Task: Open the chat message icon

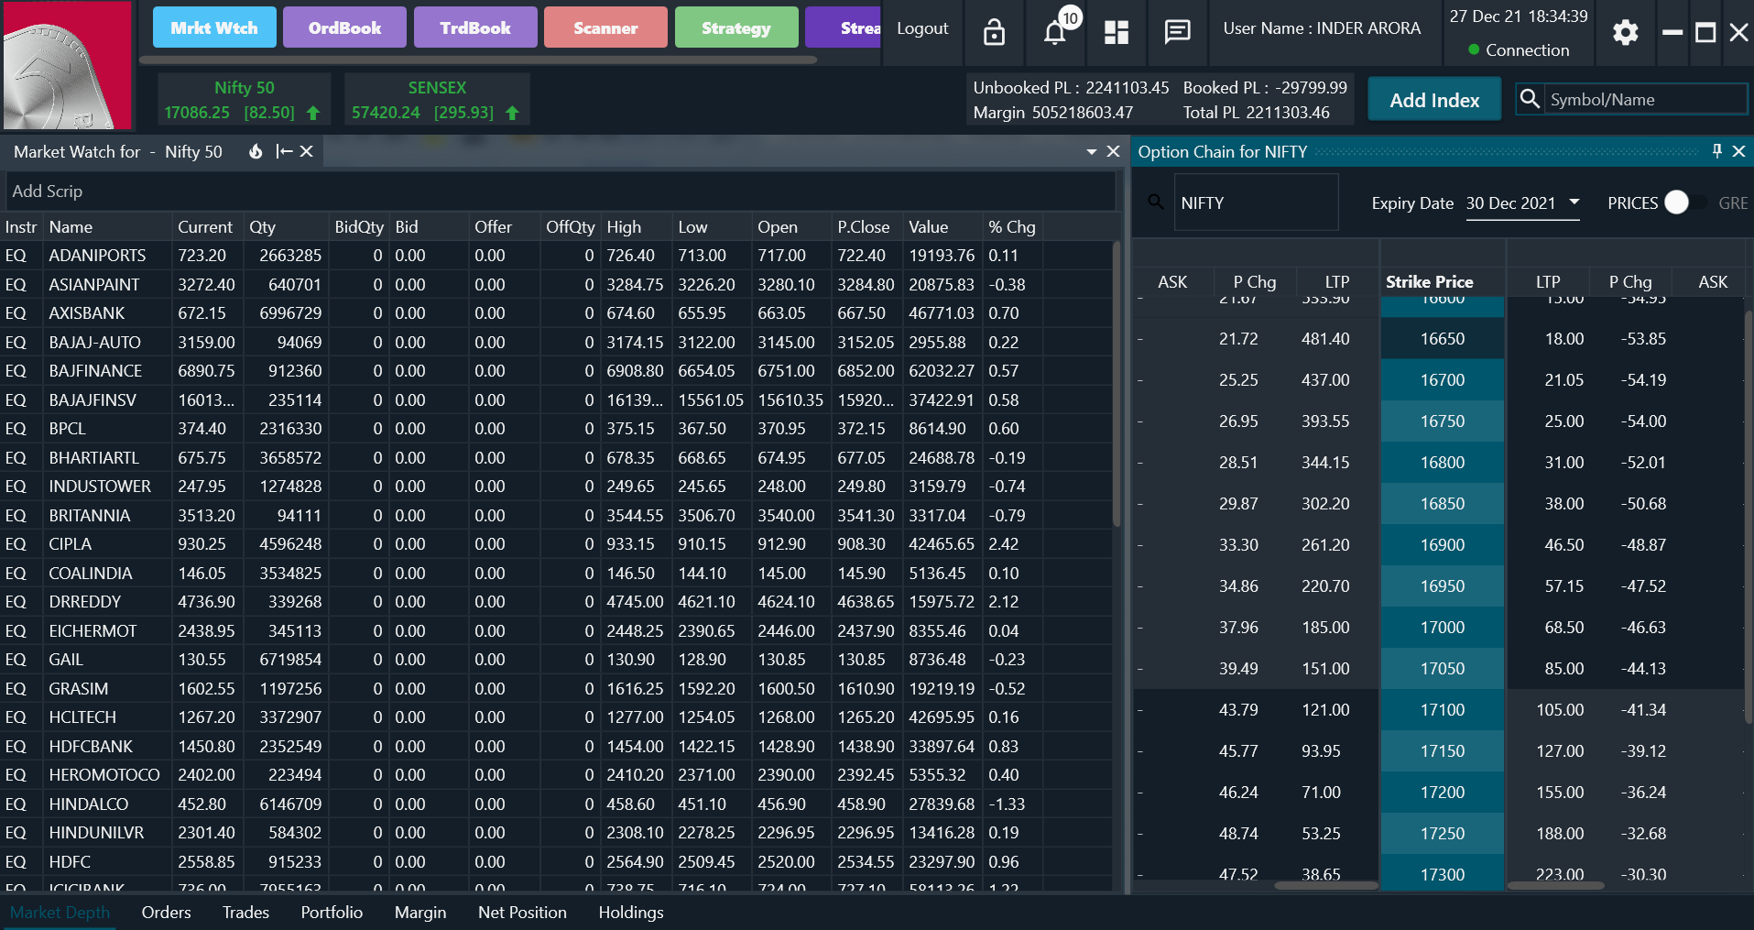Action: pyautogui.click(x=1178, y=32)
